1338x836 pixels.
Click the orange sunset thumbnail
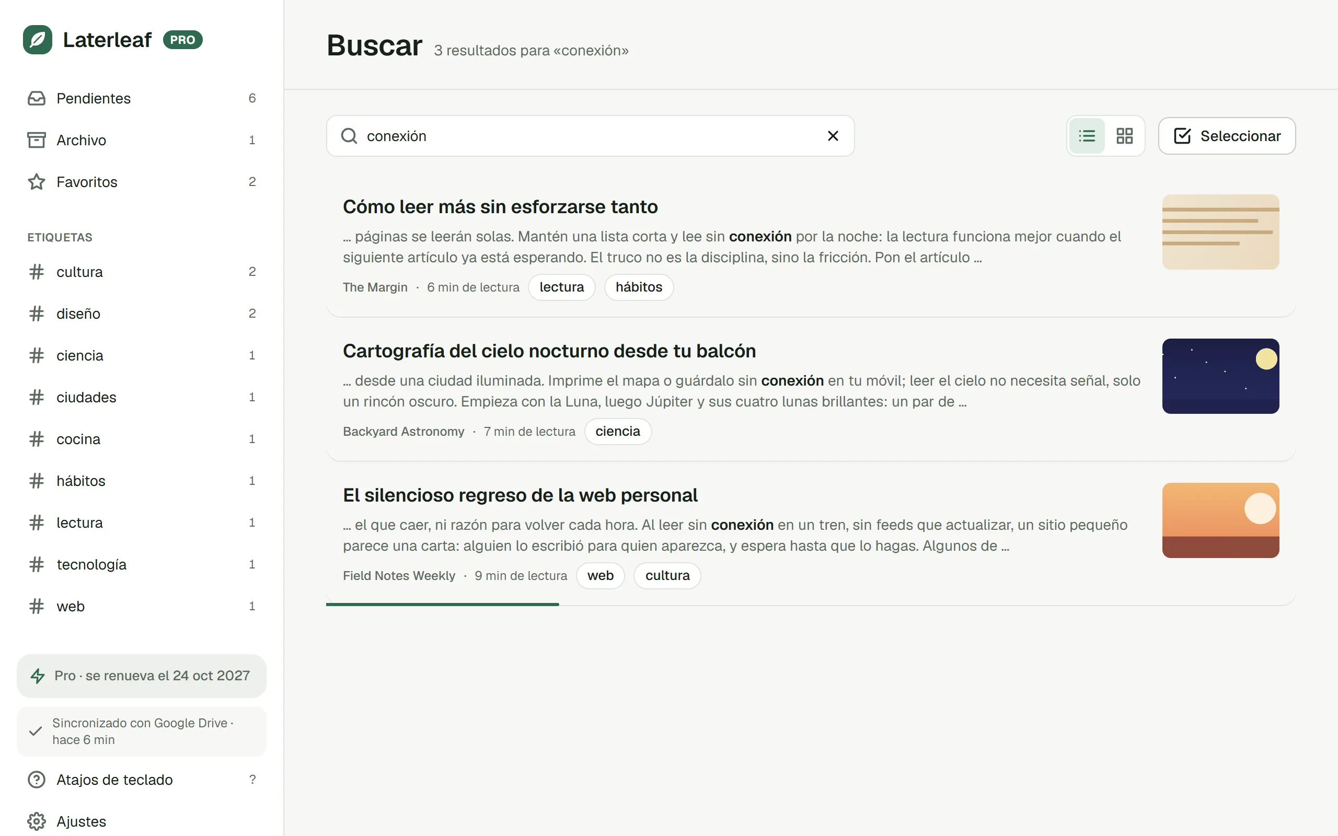pos(1221,520)
